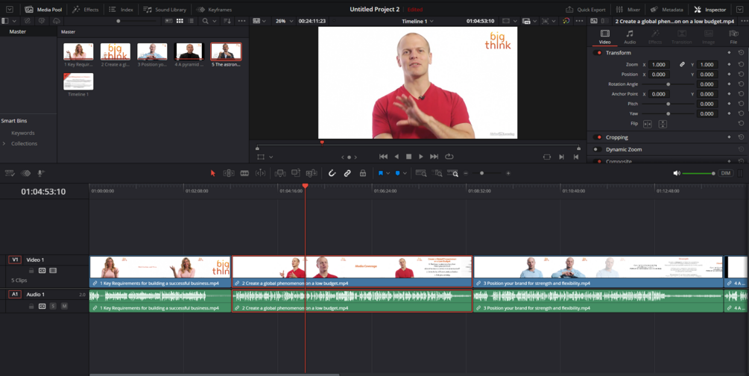Open Timeline View Options icon

[x=10, y=173]
